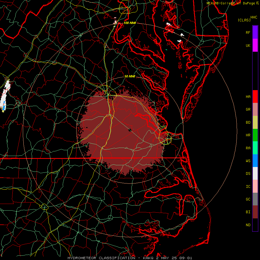Click the WS blue legend swatch

click(x=255, y=161)
